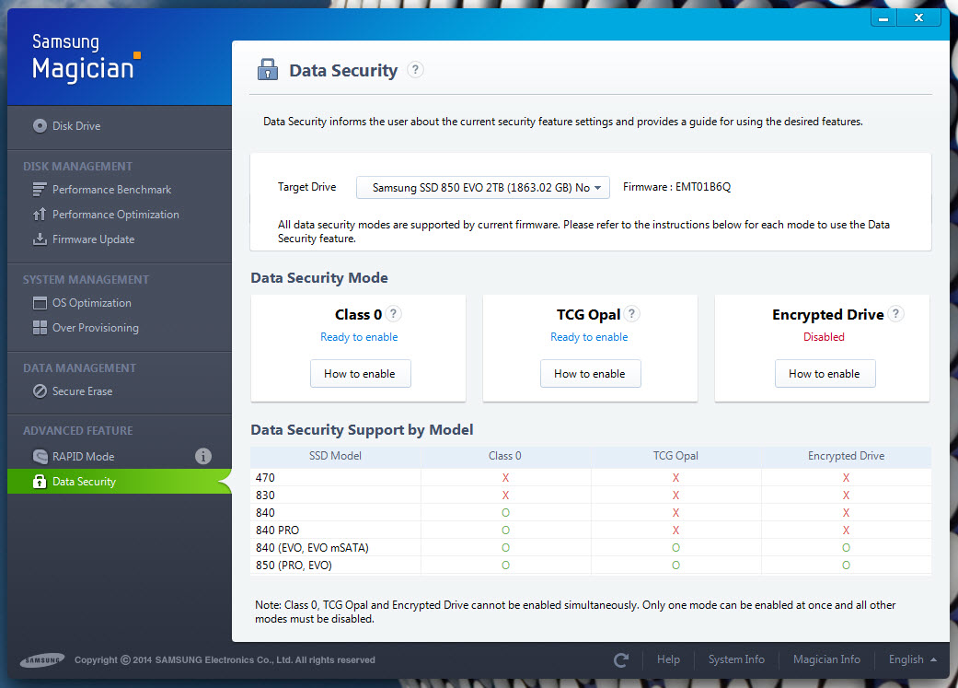Click the red Disabled status text
958x688 pixels.
pyautogui.click(x=824, y=337)
